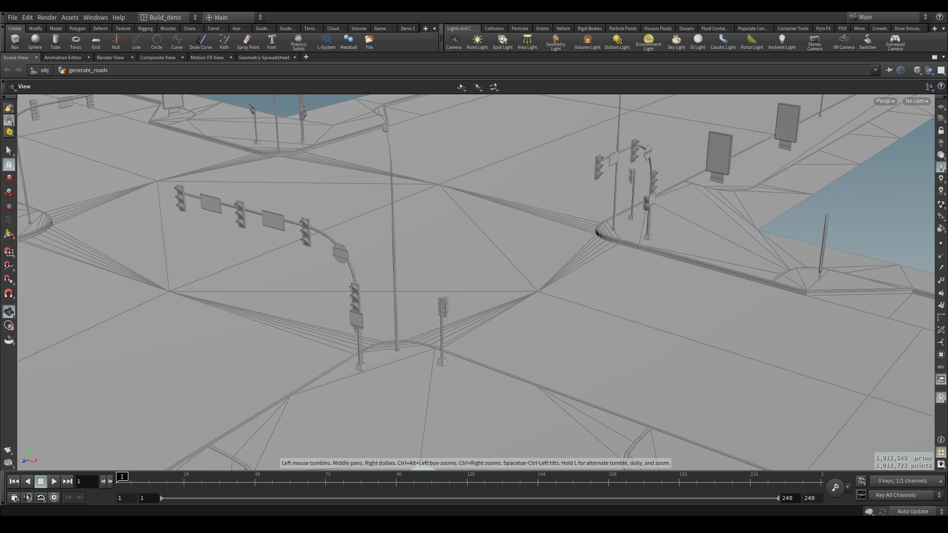
Task: Toggle audio playback button
Action: 28,497
